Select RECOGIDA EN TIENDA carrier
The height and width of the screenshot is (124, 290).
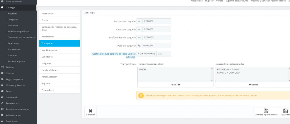pyautogui.click(x=228, y=70)
